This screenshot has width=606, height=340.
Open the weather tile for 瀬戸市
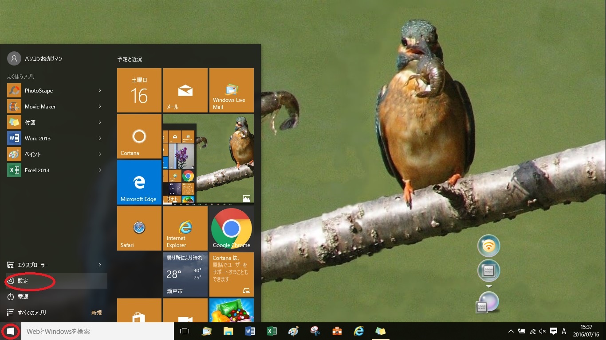185,274
